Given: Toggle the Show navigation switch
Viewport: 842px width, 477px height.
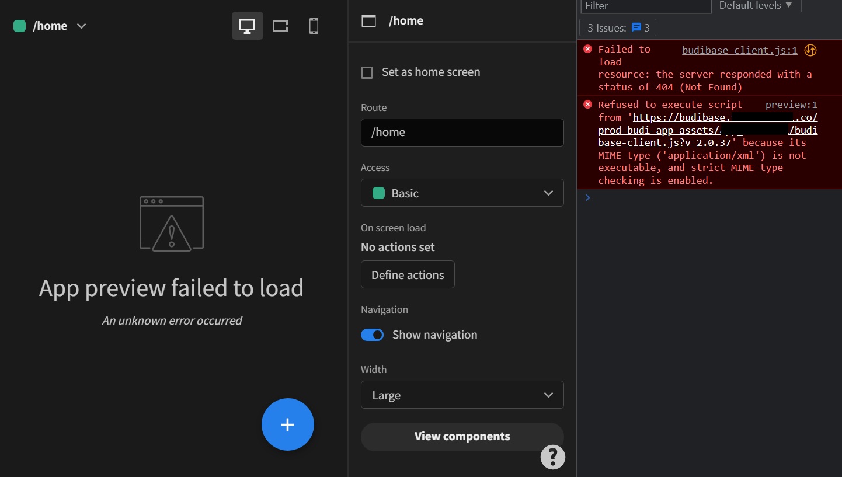Looking at the screenshot, I should (372, 335).
